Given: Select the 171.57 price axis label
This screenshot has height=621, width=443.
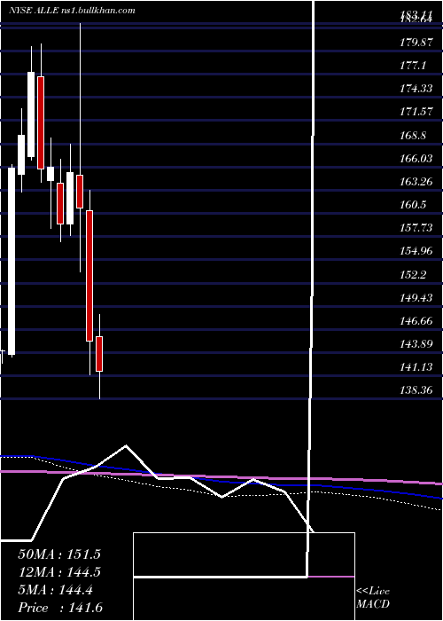Looking at the screenshot, I should point(416,112).
